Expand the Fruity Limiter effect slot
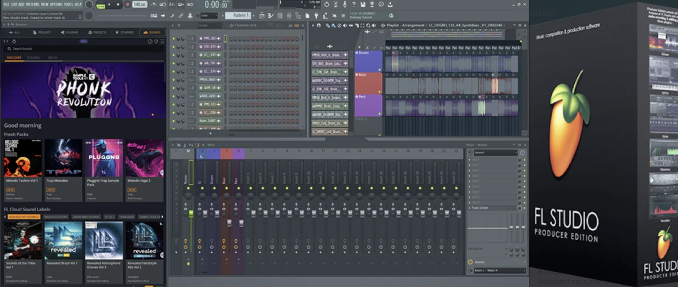 tap(469, 208)
